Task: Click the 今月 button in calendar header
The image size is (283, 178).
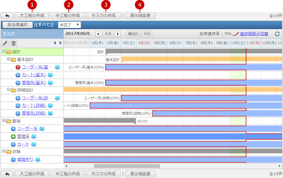Action: (108, 34)
